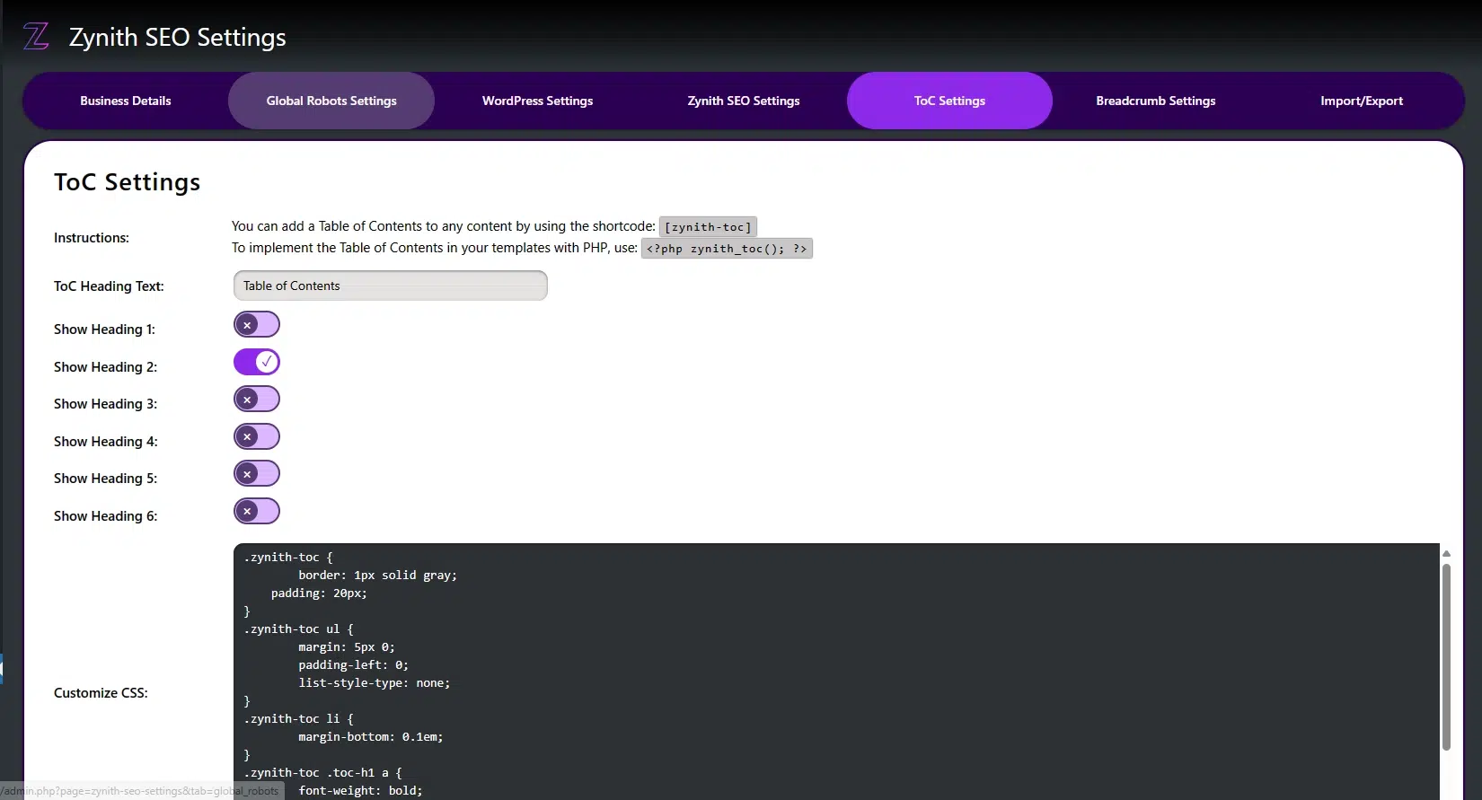Viewport: 1482px width, 800px height.
Task: Switch to the Import/Export tab
Action: click(1362, 101)
